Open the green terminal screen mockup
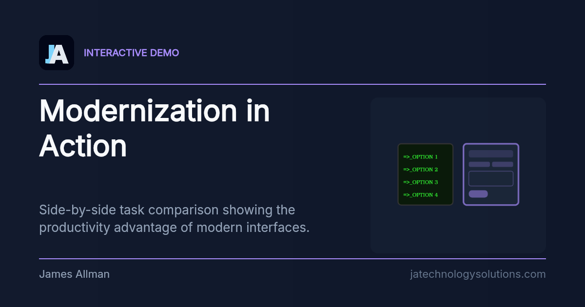585x307 pixels. click(425, 174)
